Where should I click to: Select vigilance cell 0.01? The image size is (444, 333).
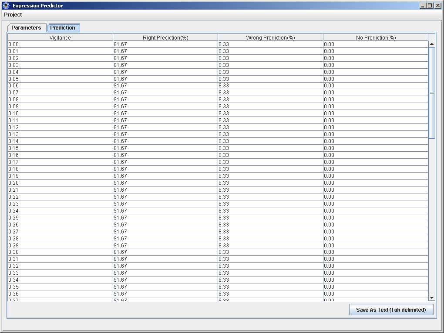click(60, 51)
